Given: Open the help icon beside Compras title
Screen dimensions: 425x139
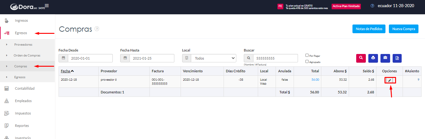Looking at the screenshot, I should point(97,29).
